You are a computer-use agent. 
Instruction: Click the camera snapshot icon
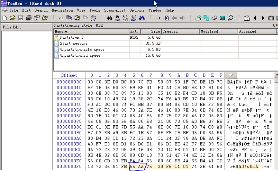[271, 18]
